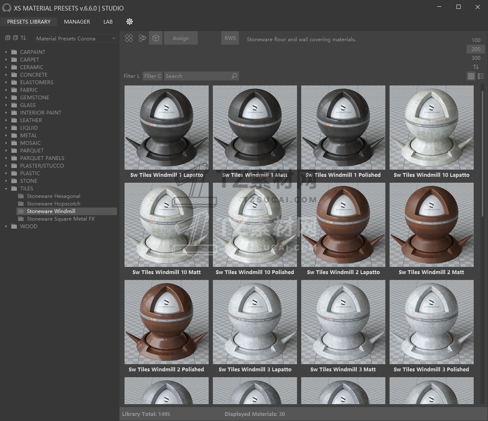Click the materials list vertical scrollbar
This screenshot has width=488, height=421.
(483, 154)
